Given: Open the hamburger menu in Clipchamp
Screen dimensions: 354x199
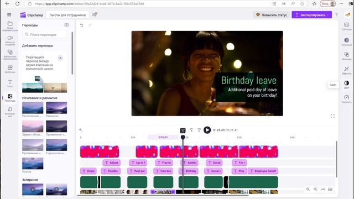Looking at the screenshot, I should (9, 15).
